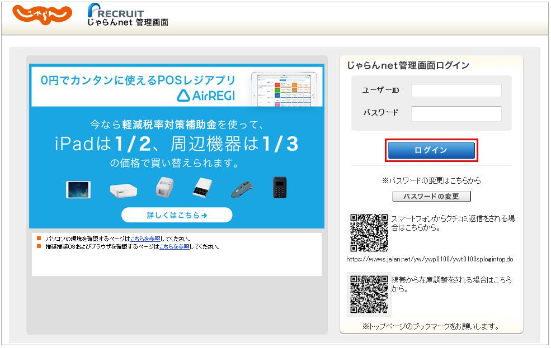Click the white cash drawer device icon
This screenshot has width=551, height=348.
(x=124, y=190)
